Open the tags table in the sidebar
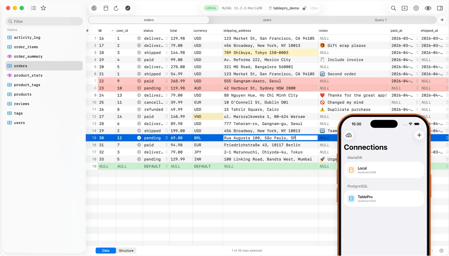 [44, 113]
